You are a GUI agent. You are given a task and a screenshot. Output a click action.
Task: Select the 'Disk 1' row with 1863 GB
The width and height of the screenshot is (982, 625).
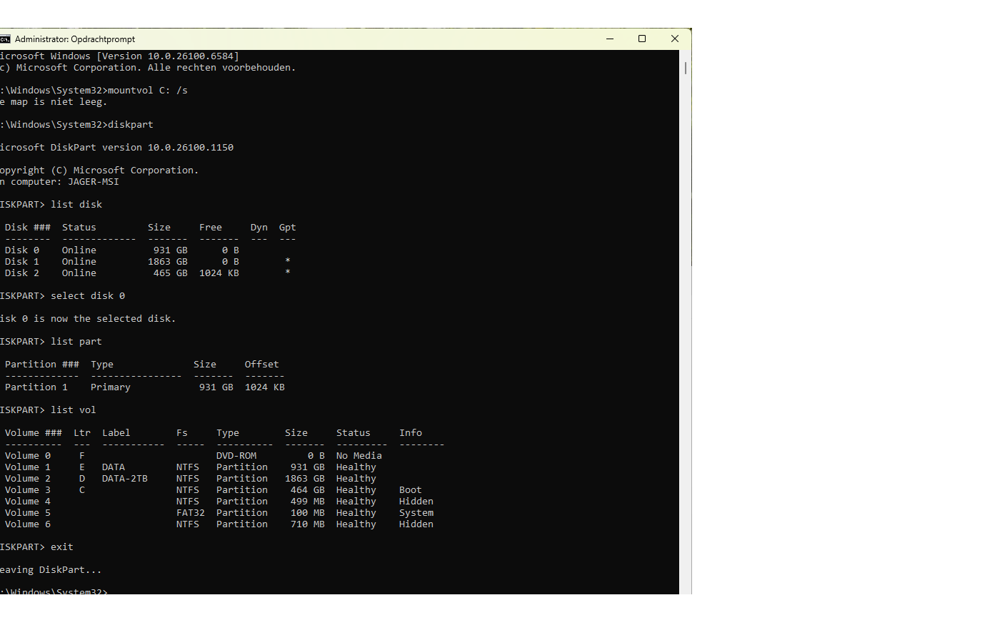147,262
